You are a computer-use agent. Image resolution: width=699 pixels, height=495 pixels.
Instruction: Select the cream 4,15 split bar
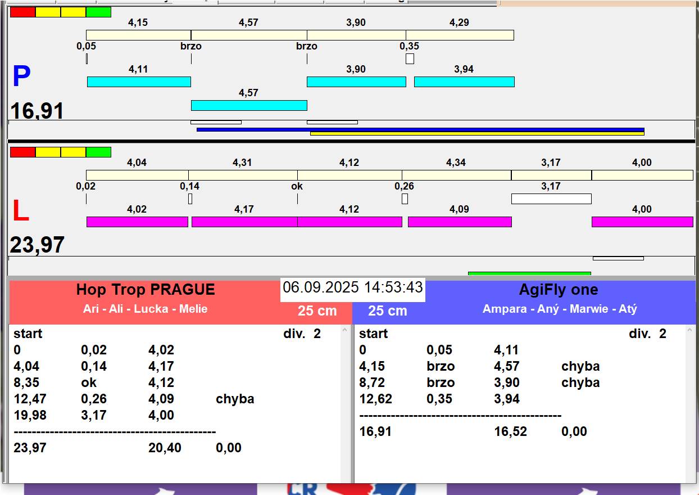(138, 35)
